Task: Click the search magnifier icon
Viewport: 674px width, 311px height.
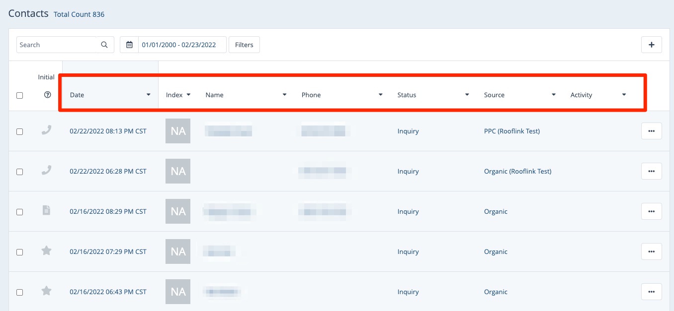Action: 104,45
